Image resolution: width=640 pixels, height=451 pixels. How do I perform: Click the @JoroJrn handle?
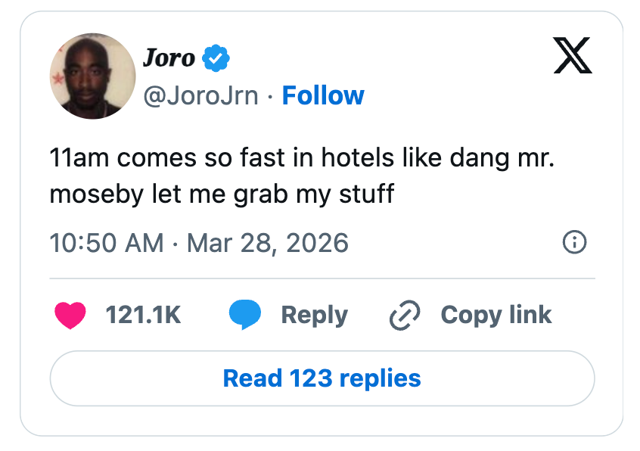pos(203,95)
